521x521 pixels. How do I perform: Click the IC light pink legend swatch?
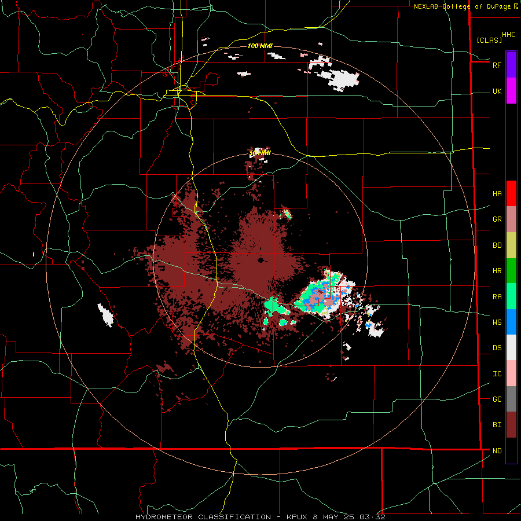point(511,373)
